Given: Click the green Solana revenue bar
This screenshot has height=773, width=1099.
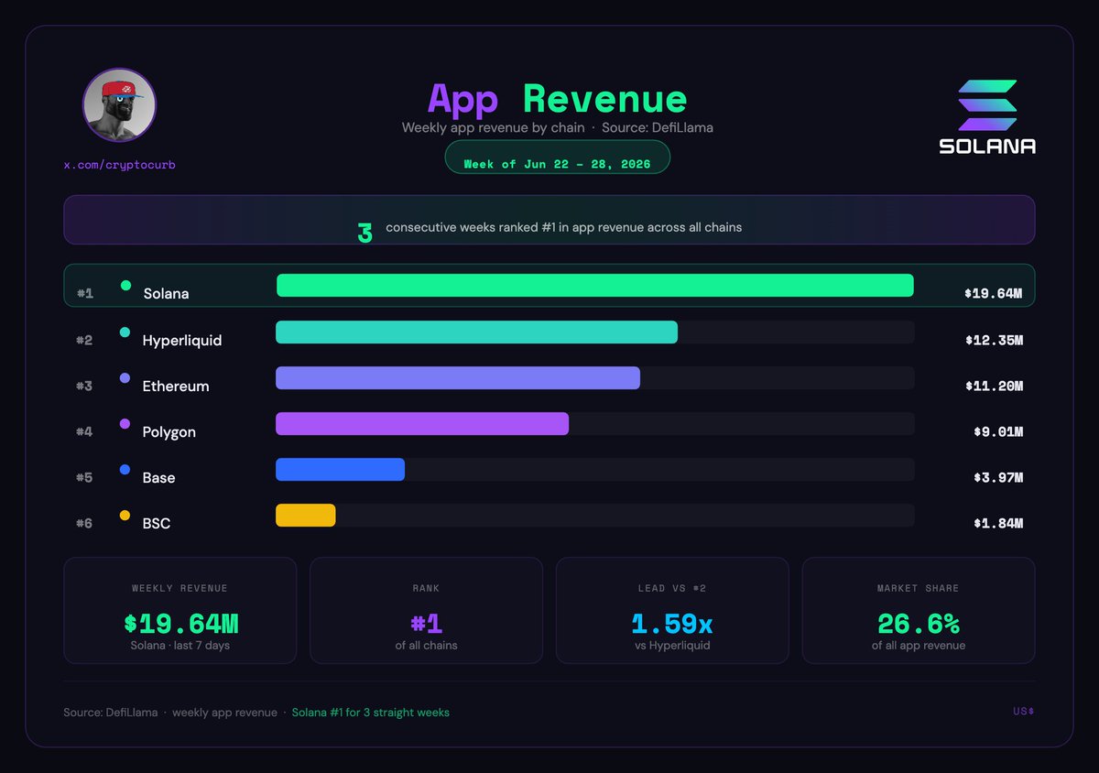Looking at the screenshot, I should pyautogui.click(x=595, y=286).
